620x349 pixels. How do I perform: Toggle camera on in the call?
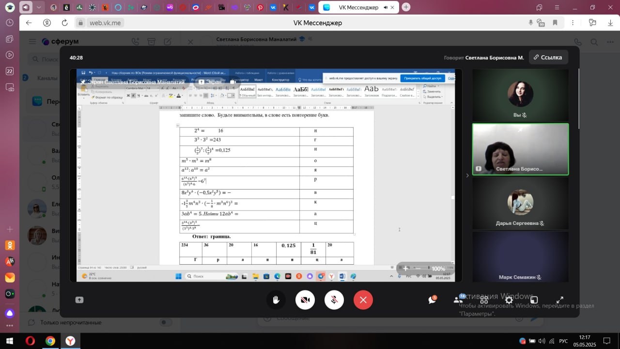tap(305, 300)
